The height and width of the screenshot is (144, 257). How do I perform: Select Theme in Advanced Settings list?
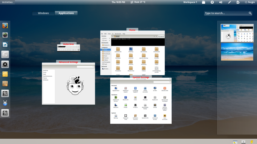click(x=45, y=78)
